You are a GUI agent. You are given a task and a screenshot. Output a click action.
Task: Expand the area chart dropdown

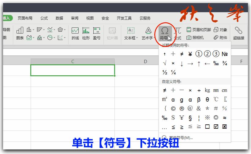(x=33, y=38)
